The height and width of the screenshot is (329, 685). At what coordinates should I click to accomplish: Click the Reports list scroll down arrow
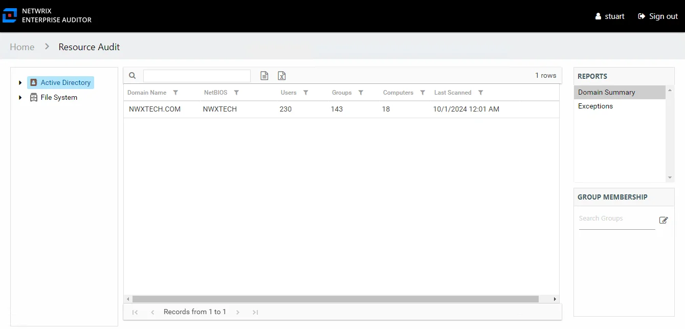[x=670, y=178]
